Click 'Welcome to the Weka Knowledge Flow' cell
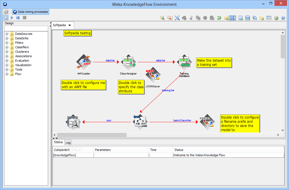The height and width of the screenshot is (190, 289). 229,155
